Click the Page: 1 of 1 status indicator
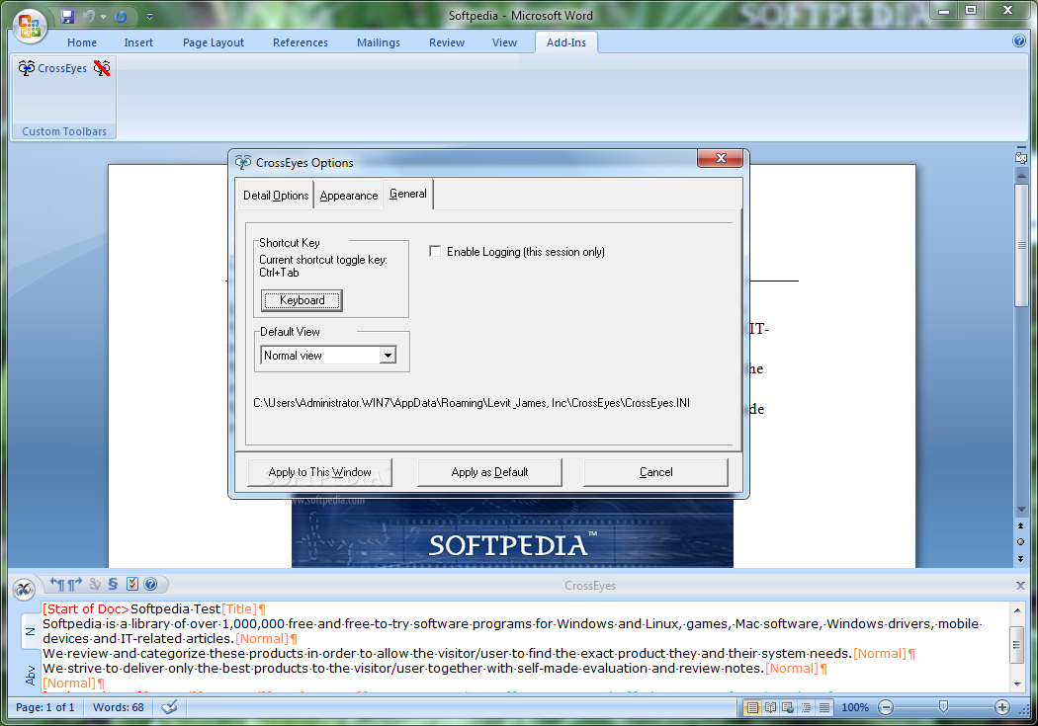This screenshot has height=726, width=1038. [x=45, y=707]
